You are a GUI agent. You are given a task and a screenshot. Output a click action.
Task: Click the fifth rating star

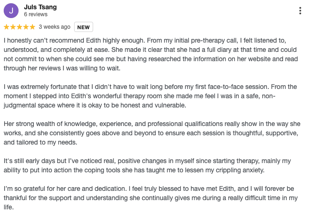pos(32,27)
